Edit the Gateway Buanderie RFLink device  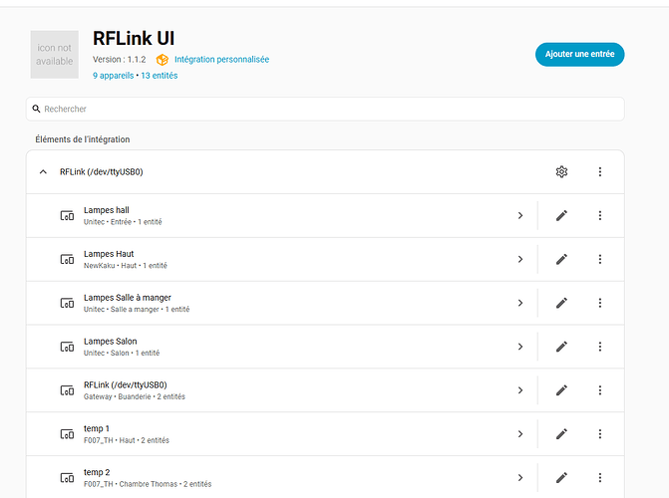pos(561,390)
